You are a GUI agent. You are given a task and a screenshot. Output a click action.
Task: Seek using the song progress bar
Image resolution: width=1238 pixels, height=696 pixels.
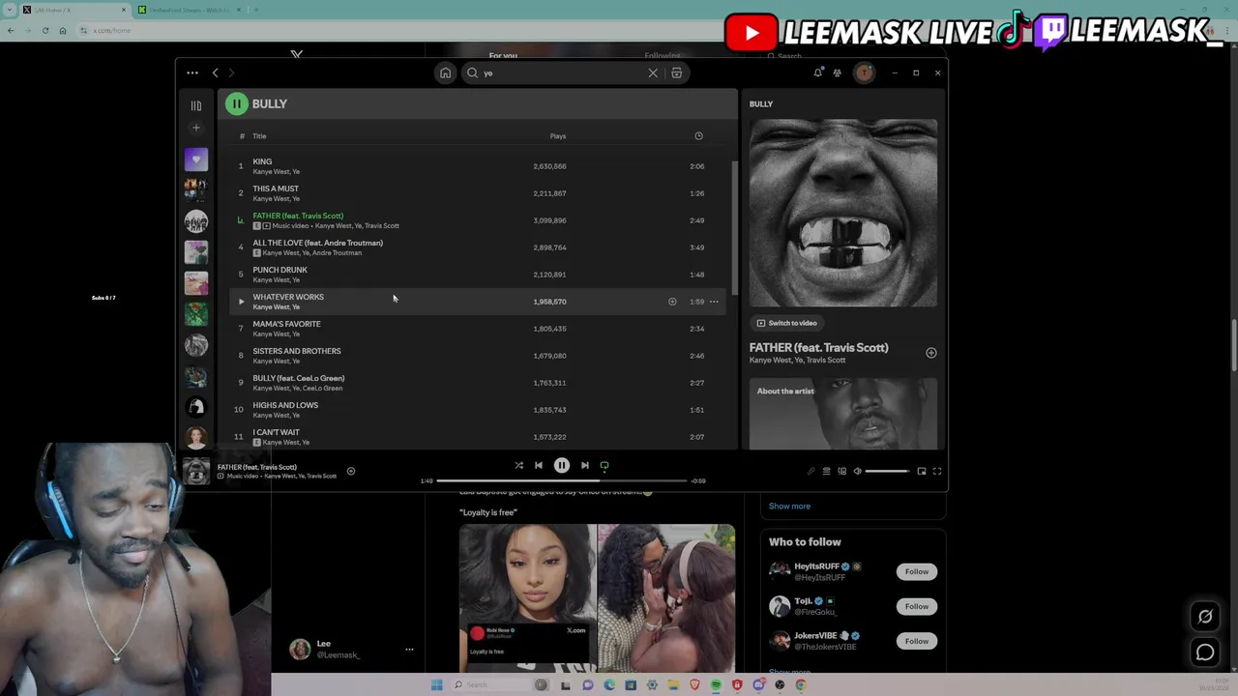click(x=562, y=480)
